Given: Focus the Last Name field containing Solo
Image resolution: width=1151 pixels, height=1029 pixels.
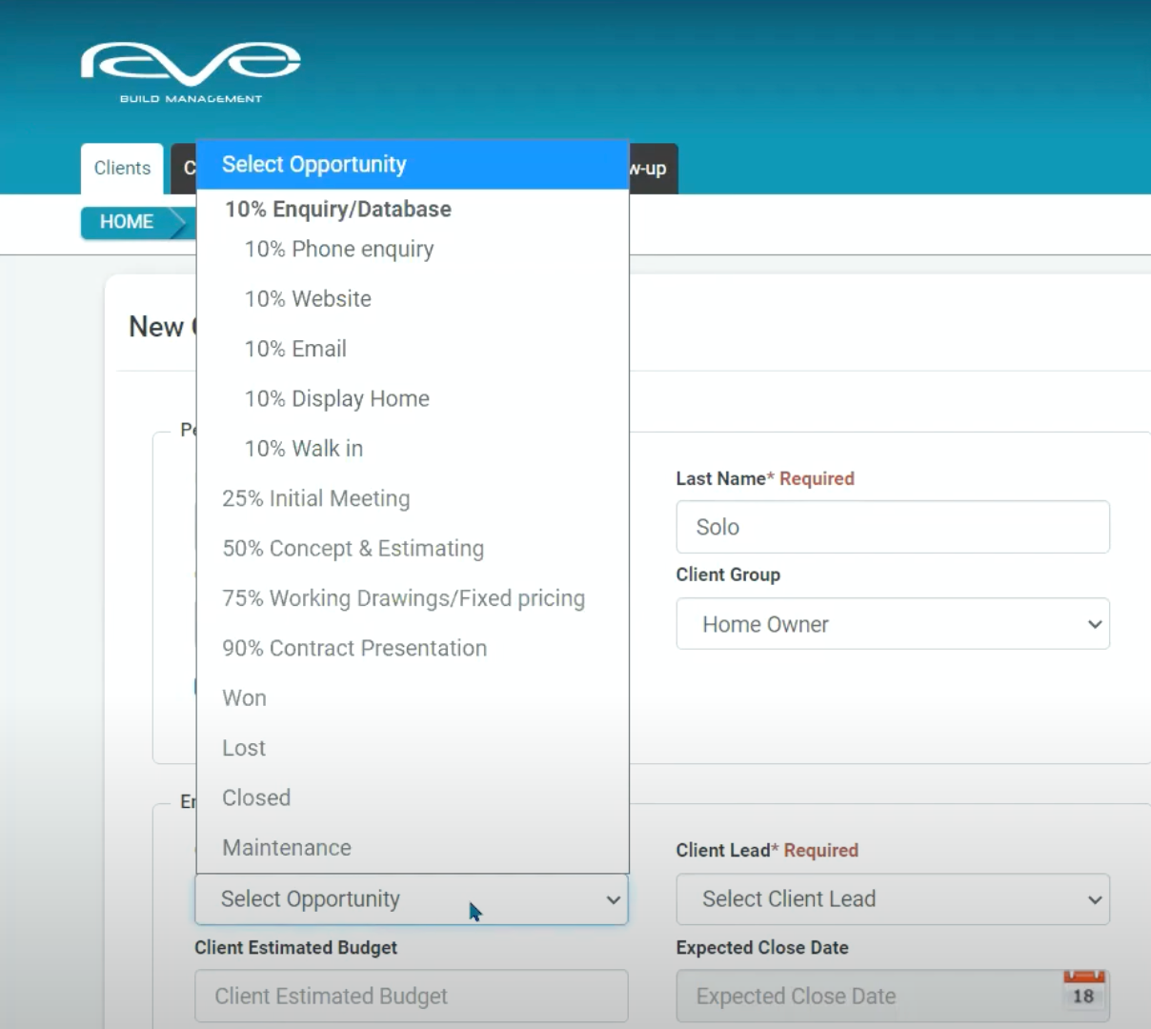Looking at the screenshot, I should pyautogui.click(x=893, y=527).
